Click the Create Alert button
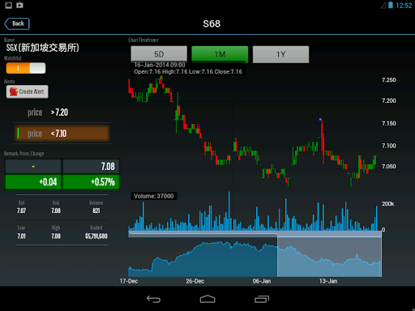Screen dimensions: 415x311 click(x=28, y=92)
